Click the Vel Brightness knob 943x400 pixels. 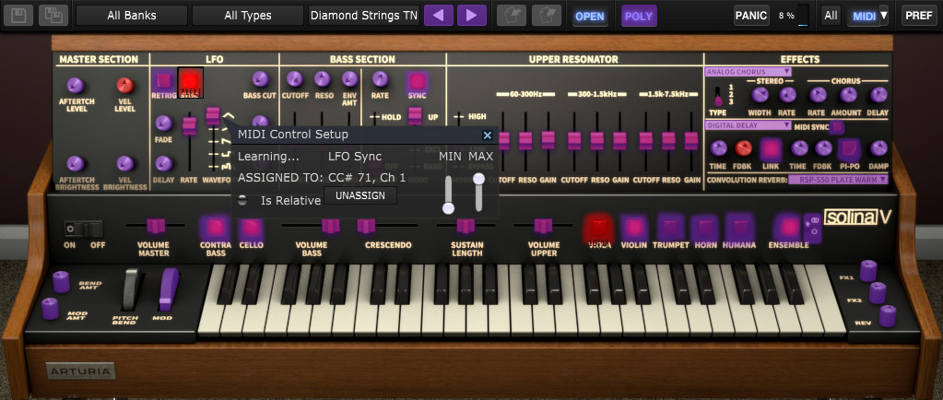[x=125, y=164]
